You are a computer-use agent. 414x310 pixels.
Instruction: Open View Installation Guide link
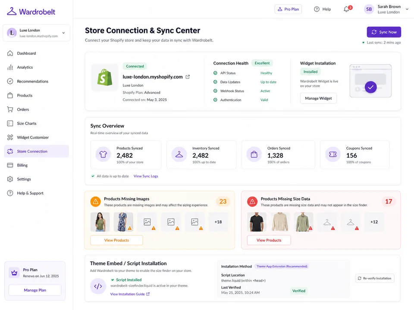[x=130, y=294]
